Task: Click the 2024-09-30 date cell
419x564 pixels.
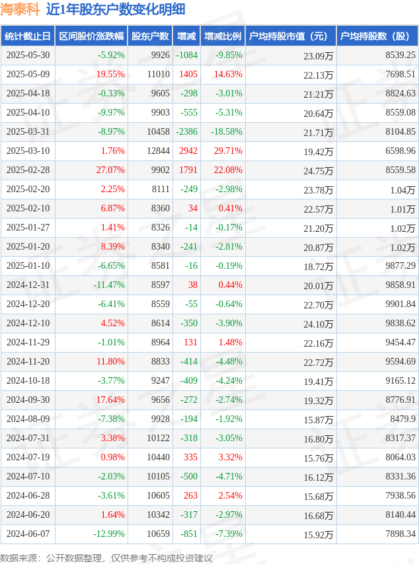Action: (28, 400)
